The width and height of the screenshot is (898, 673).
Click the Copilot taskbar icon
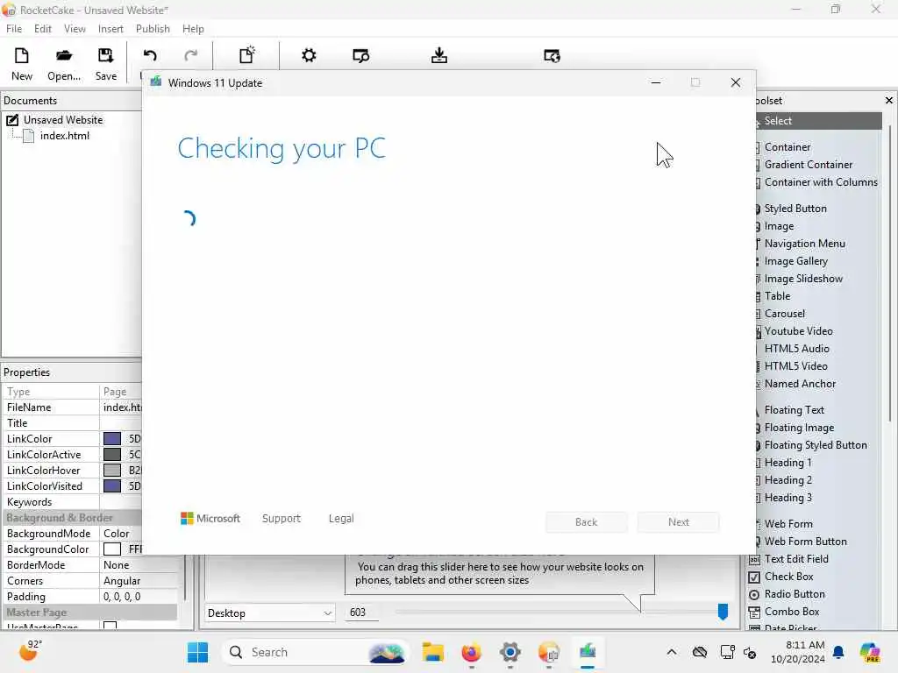(x=869, y=652)
